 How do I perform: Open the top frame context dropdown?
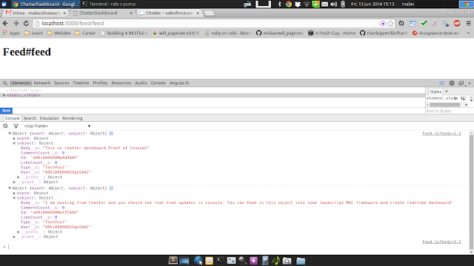coord(58,126)
